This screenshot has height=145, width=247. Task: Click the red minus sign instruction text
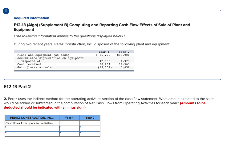(x=105, y=105)
